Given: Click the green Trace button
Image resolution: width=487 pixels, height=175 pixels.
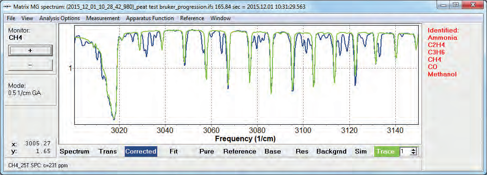Looking at the screenshot, I should 387,151.
